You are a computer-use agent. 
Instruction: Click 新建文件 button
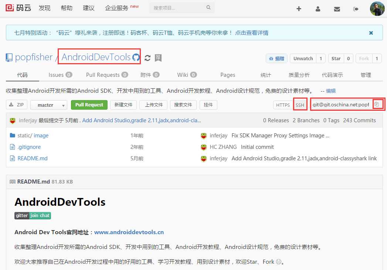point(123,105)
